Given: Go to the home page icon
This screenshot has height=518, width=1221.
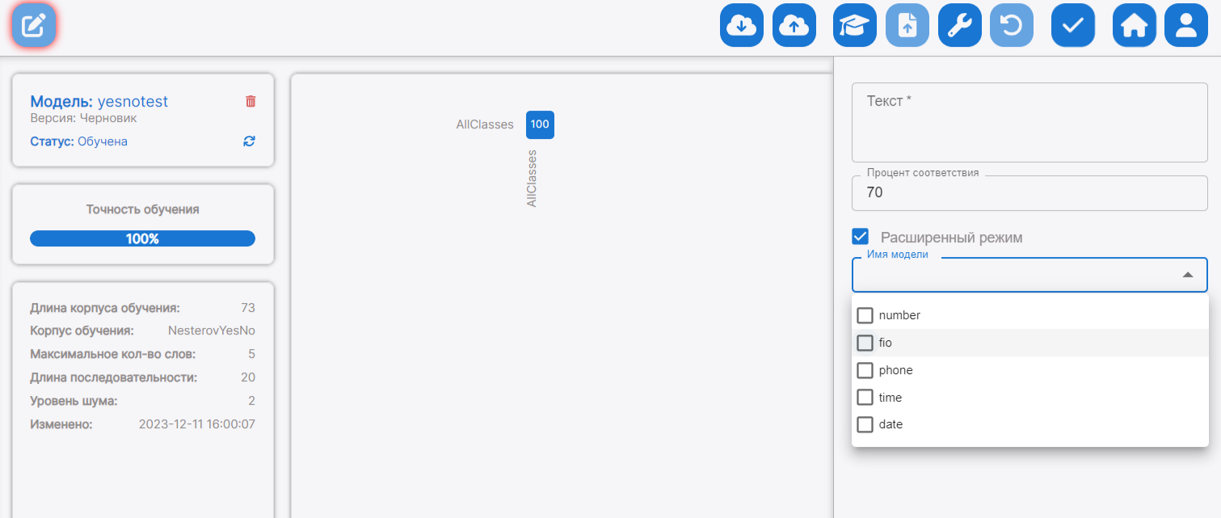Looking at the screenshot, I should pyautogui.click(x=1134, y=26).
